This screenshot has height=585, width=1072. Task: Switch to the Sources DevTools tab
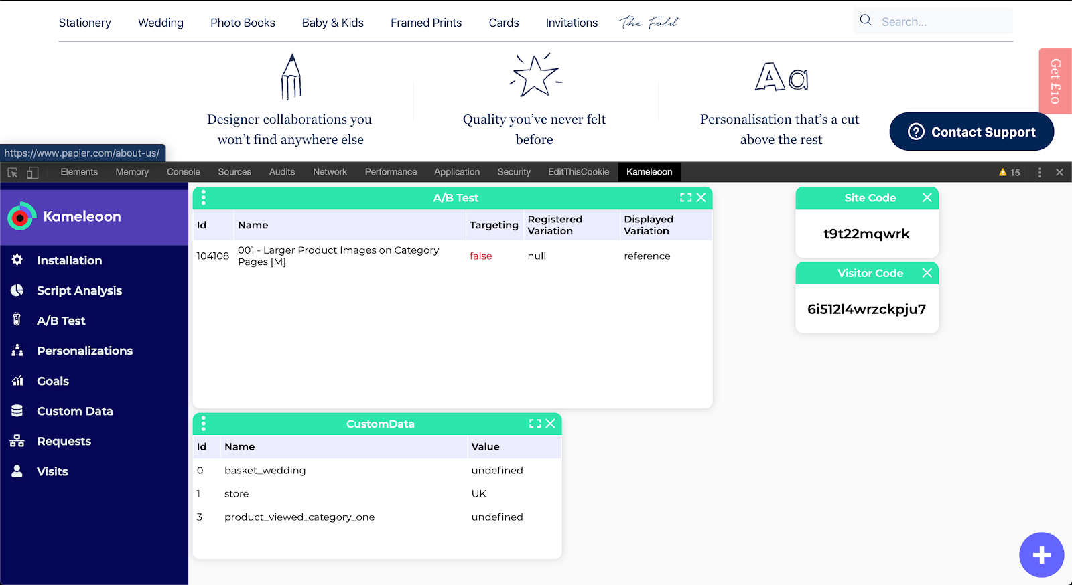234,172
